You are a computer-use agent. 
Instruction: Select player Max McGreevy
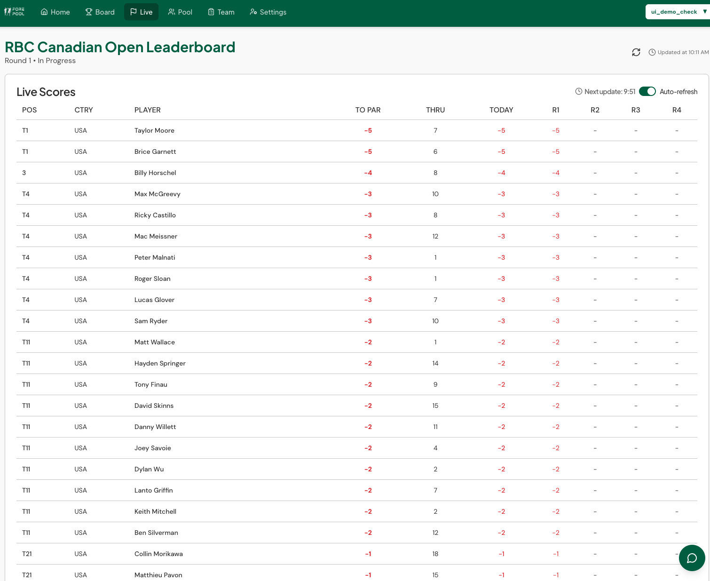pyautogui.click(x=158, y=194)
